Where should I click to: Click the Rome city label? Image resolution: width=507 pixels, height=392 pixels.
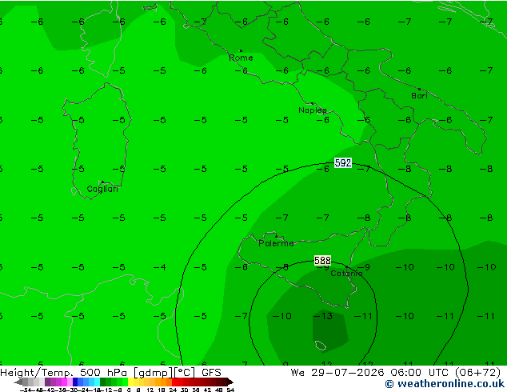click(241, 58)
